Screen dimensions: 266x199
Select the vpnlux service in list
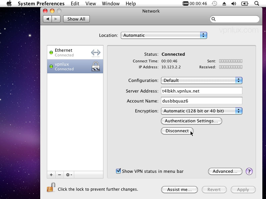click(75, 66)
